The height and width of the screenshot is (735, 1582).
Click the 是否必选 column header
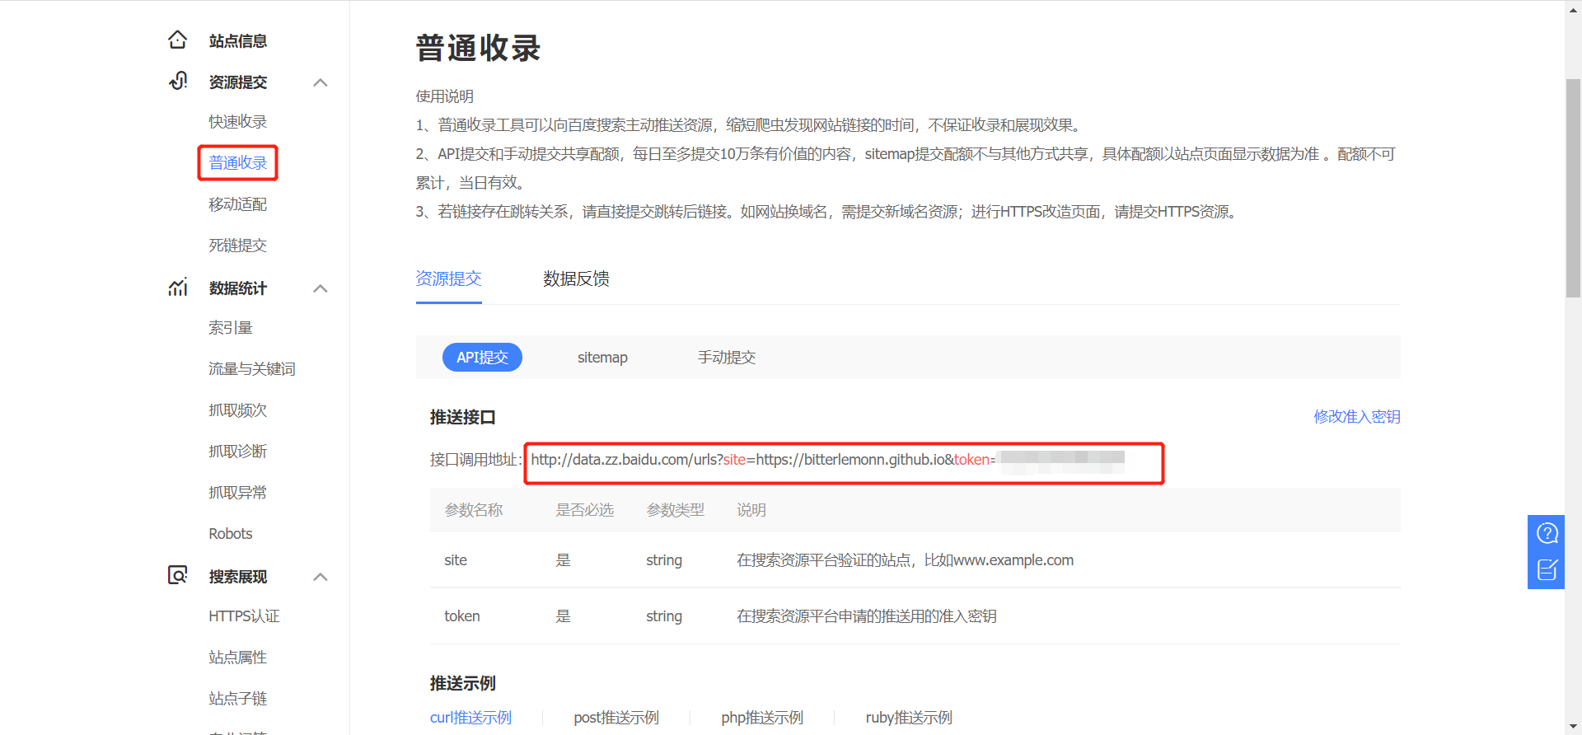pyautogui.click(x=585, y=510)
